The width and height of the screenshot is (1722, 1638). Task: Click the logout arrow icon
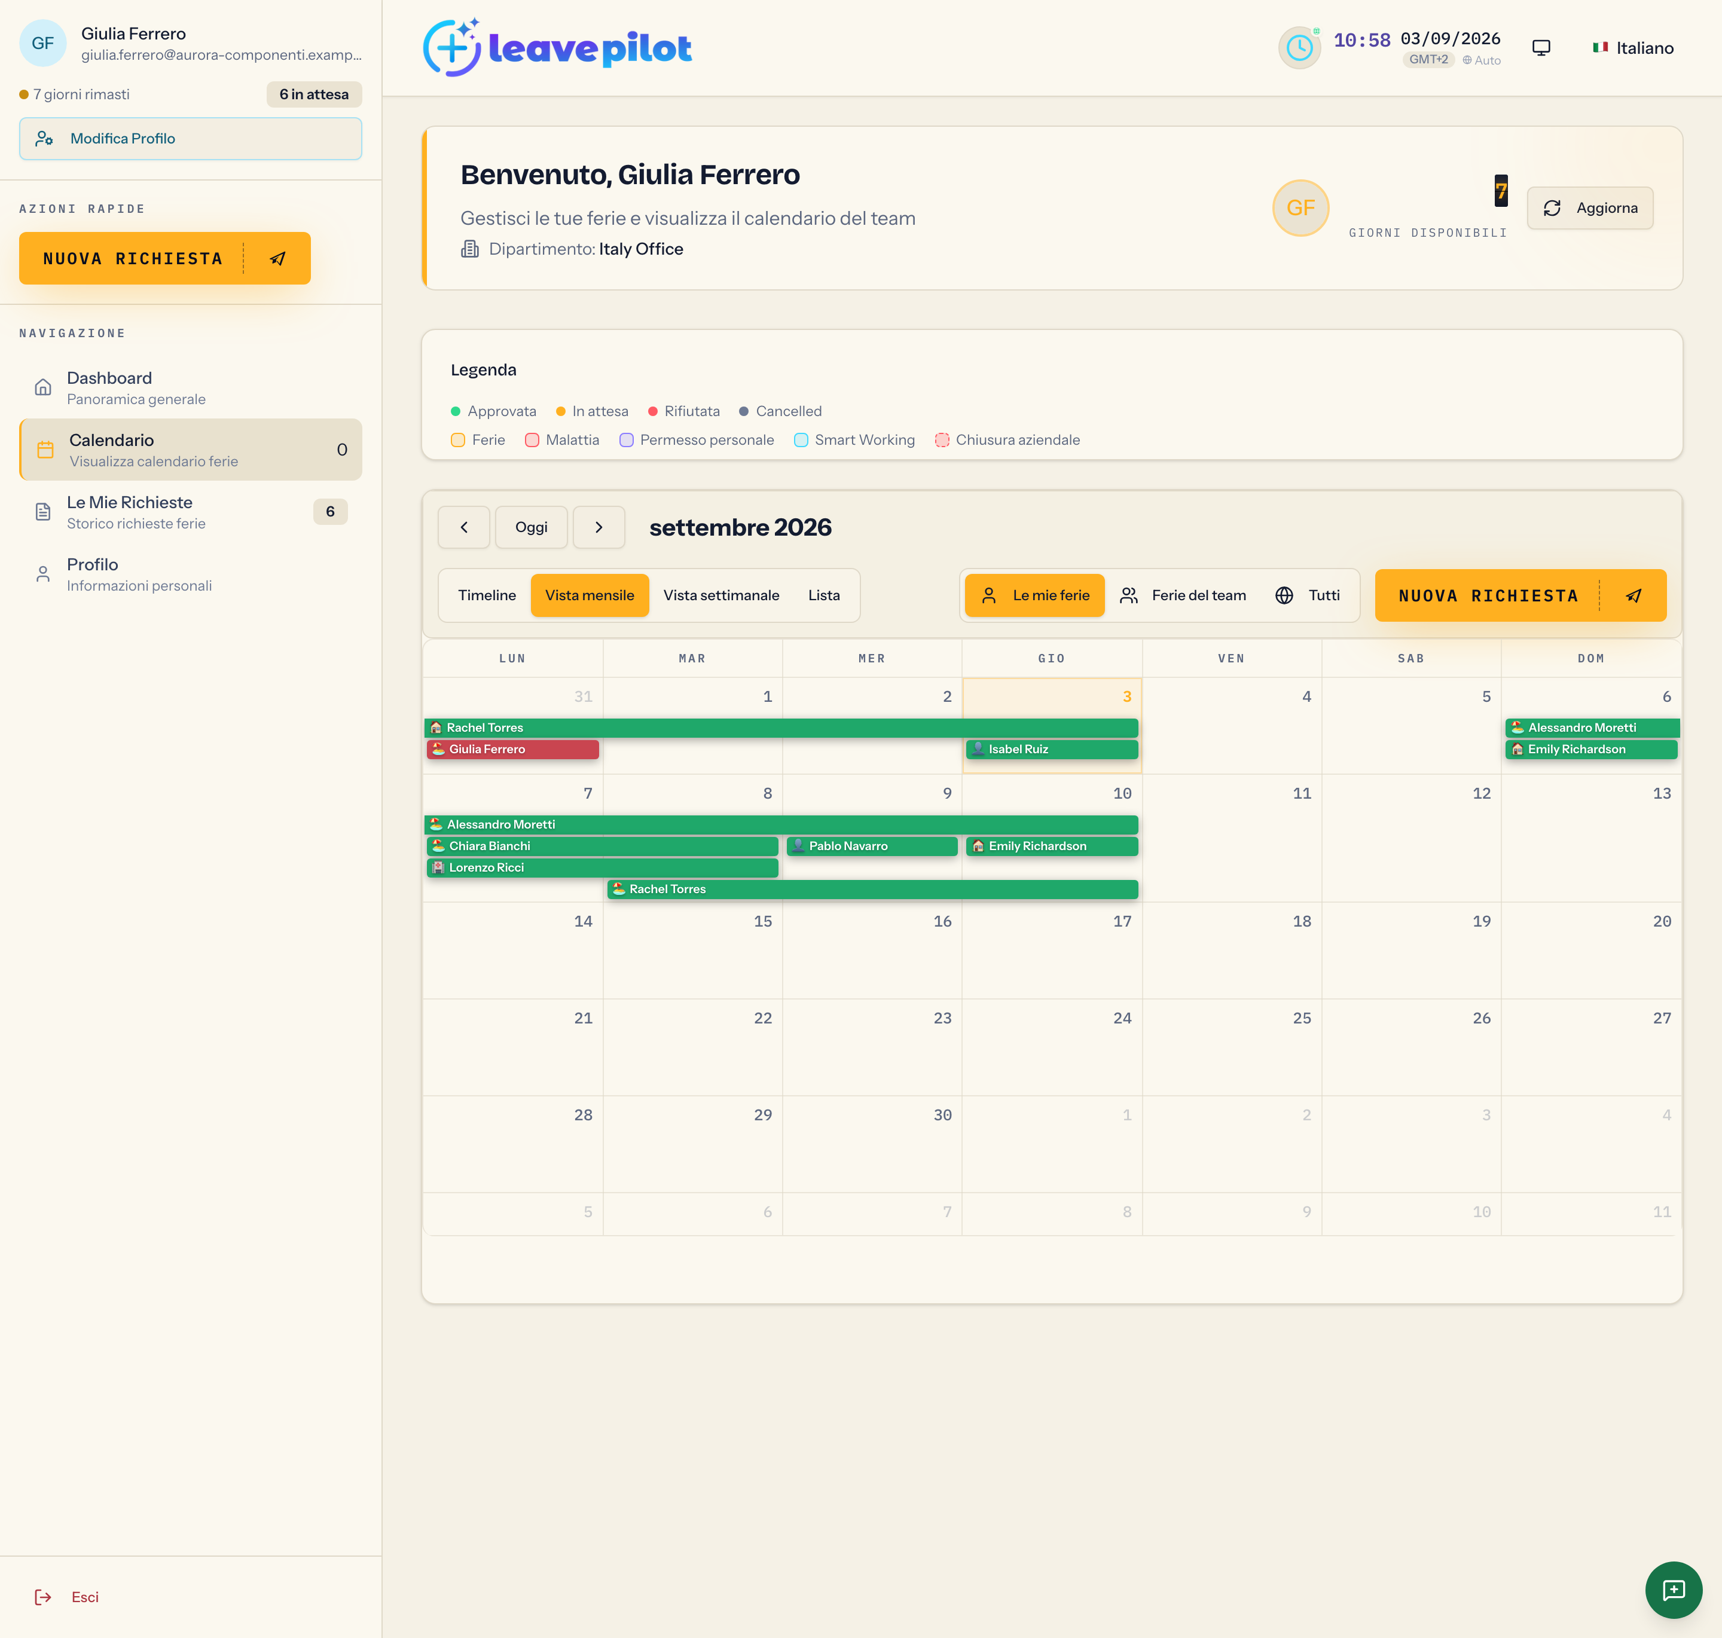pyautogui.click(x=43, y=1597)
